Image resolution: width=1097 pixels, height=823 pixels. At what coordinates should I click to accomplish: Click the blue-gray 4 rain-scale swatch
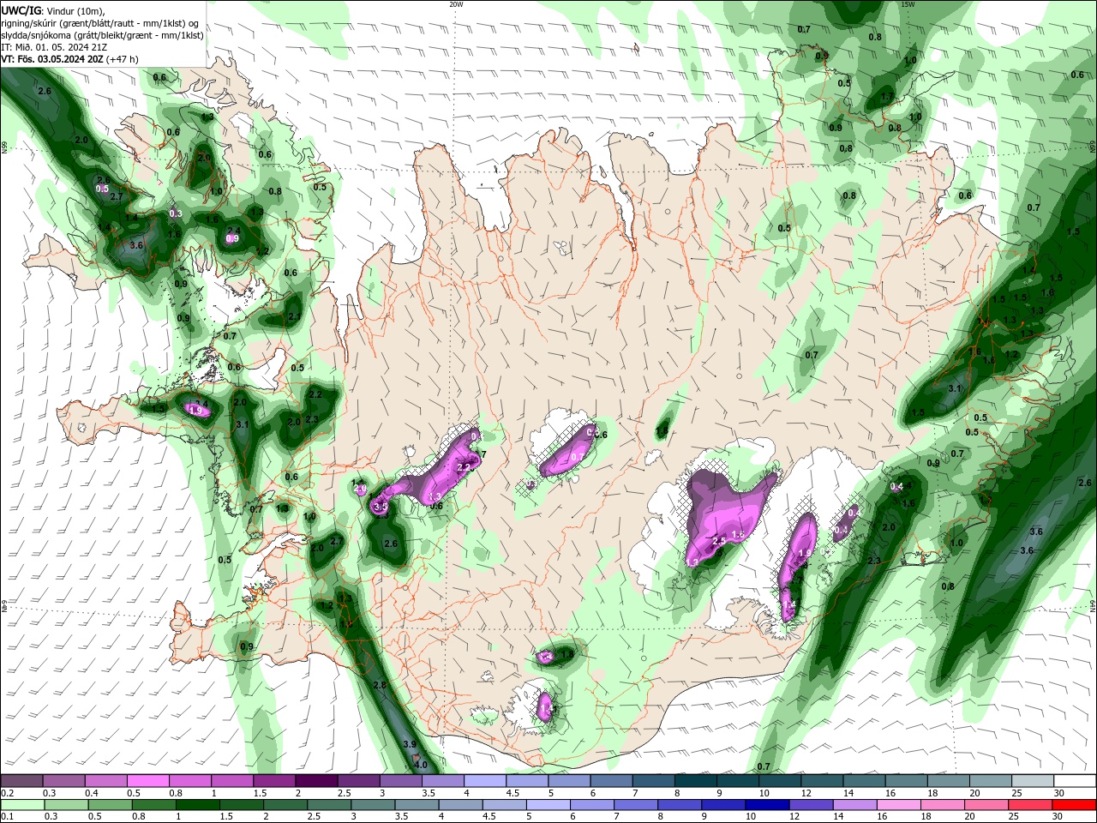[x=460, y=805]
